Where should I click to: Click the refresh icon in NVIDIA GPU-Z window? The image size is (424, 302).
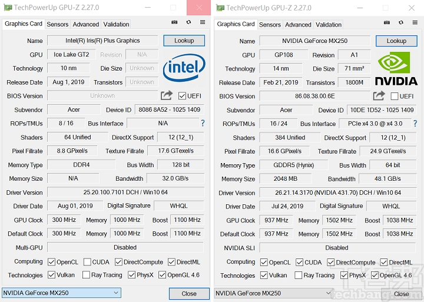[401, 22]
